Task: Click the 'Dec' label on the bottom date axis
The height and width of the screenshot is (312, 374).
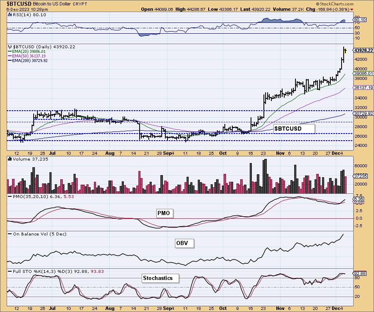Action: (x=335, y=308)
